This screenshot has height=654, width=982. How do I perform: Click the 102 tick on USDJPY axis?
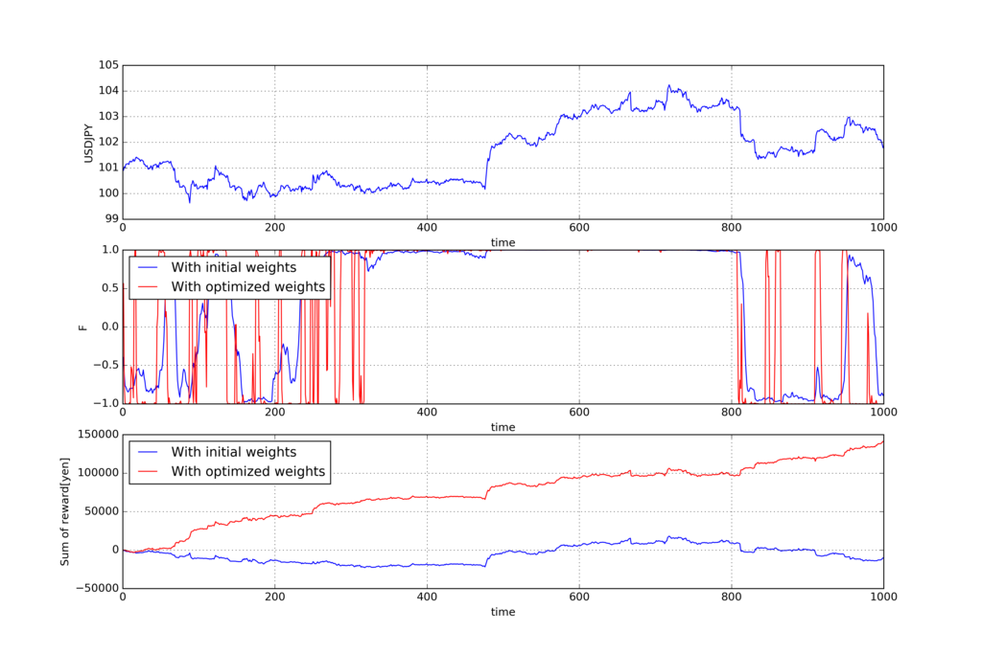(108, 142)
